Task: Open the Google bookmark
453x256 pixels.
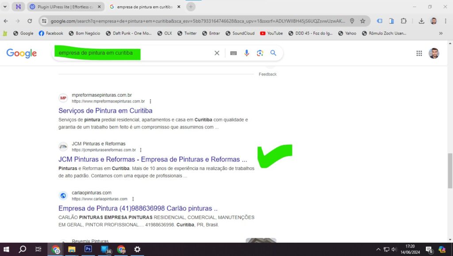Action: (23, 34)
